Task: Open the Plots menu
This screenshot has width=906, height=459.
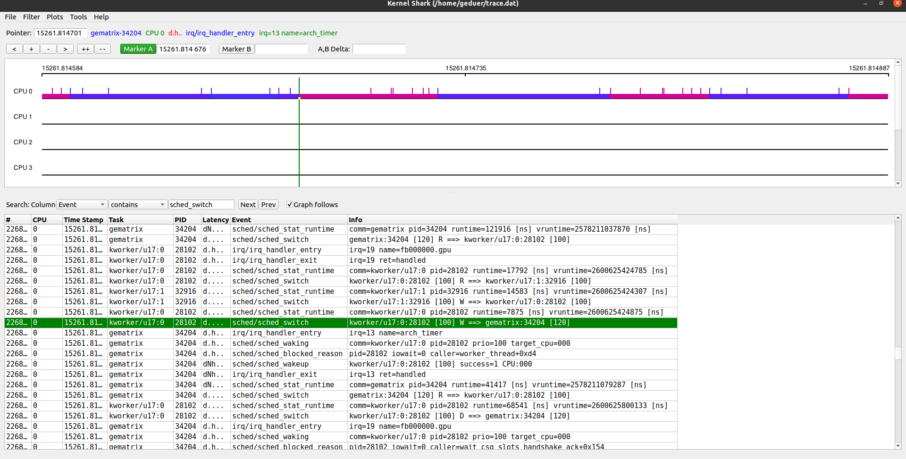Action: pos(55,17)
